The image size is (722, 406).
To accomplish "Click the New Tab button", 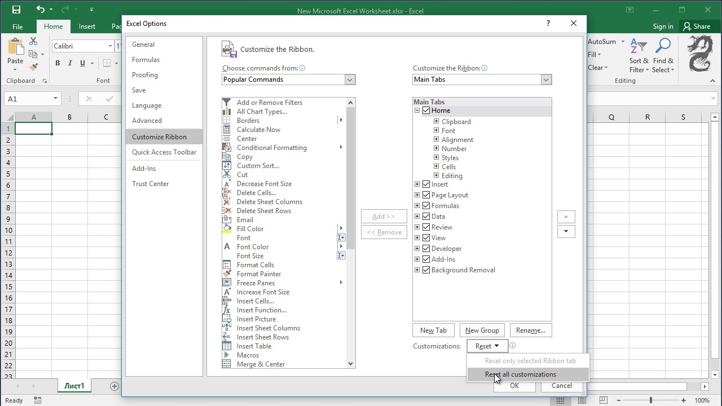I will [433, 330].
